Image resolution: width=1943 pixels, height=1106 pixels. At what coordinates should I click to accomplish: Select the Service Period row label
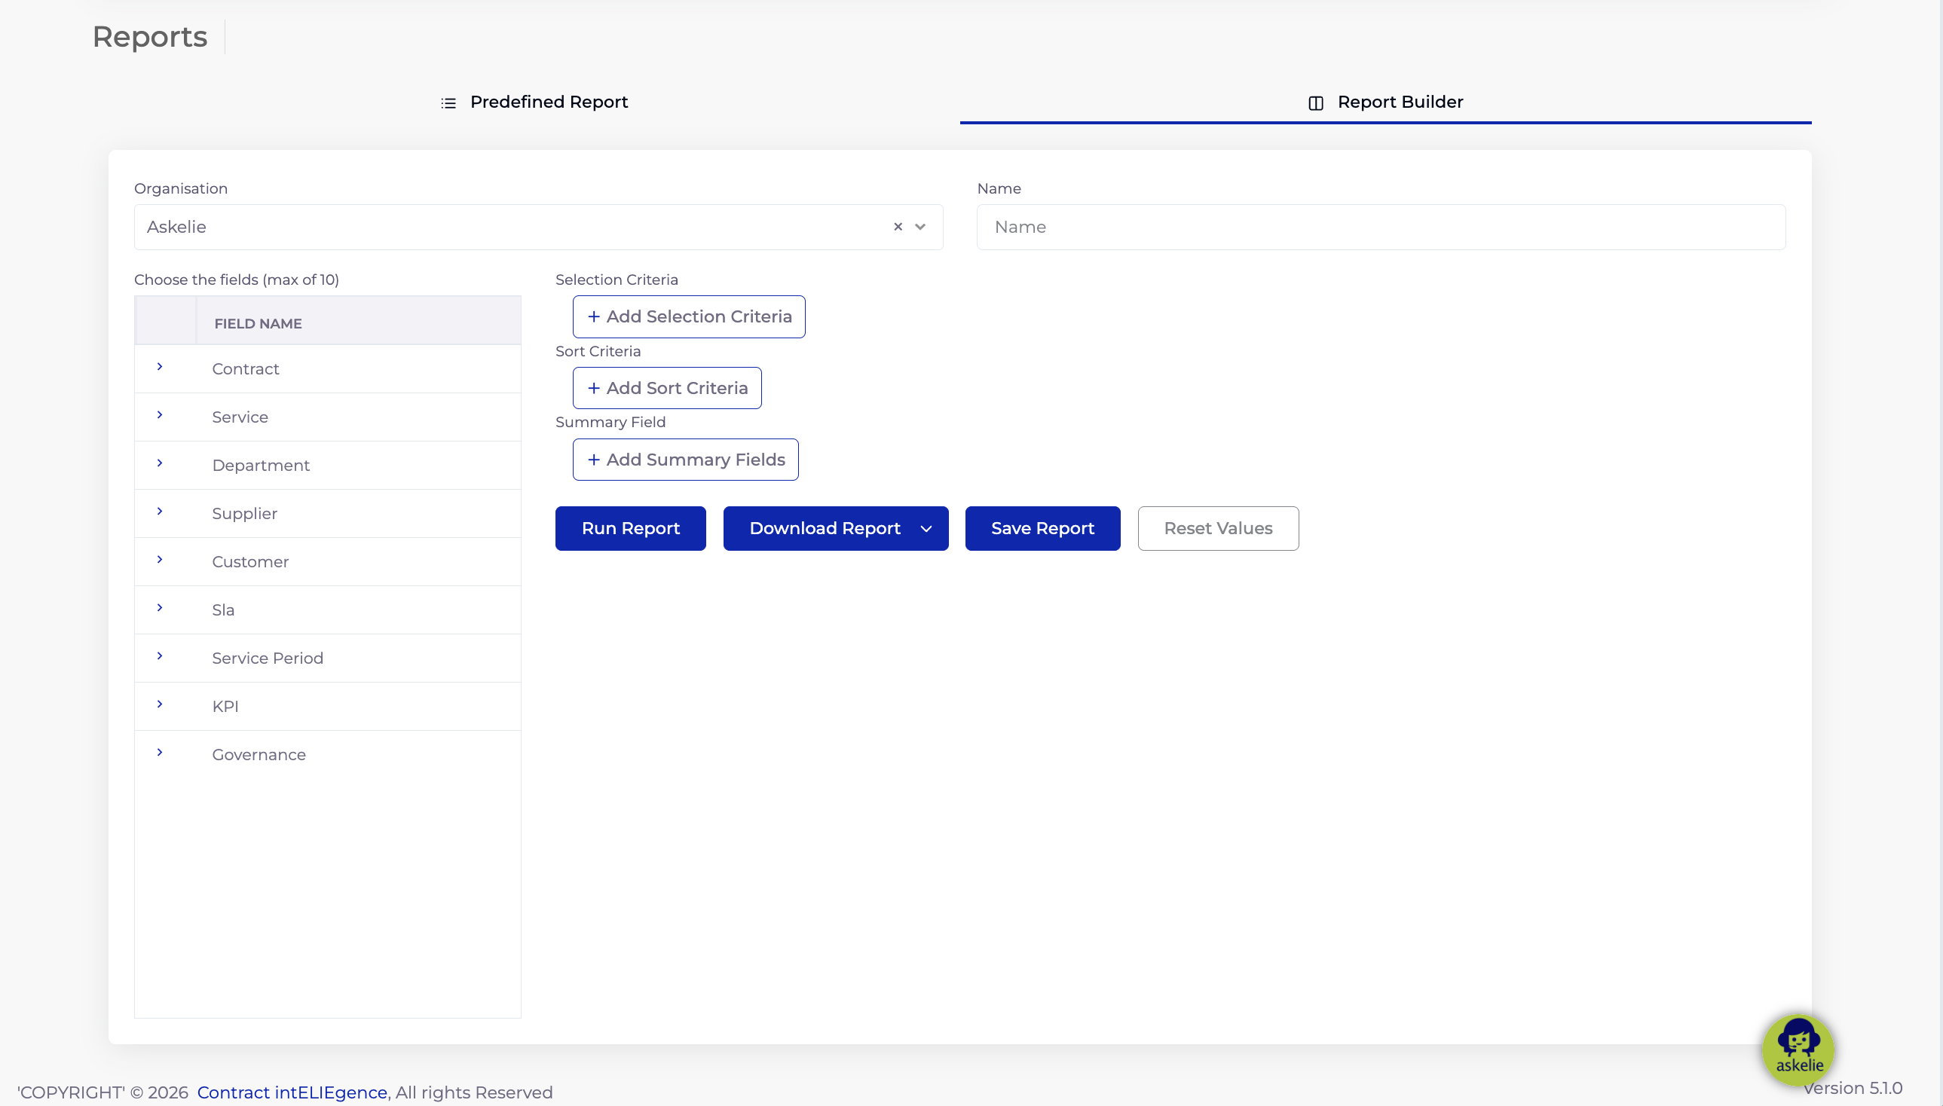268,658
